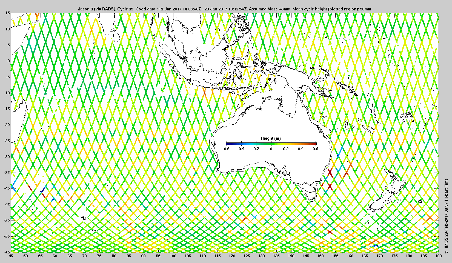Click longitude axis label 180
Screen dimensions: 452x263
pos(409,256)
